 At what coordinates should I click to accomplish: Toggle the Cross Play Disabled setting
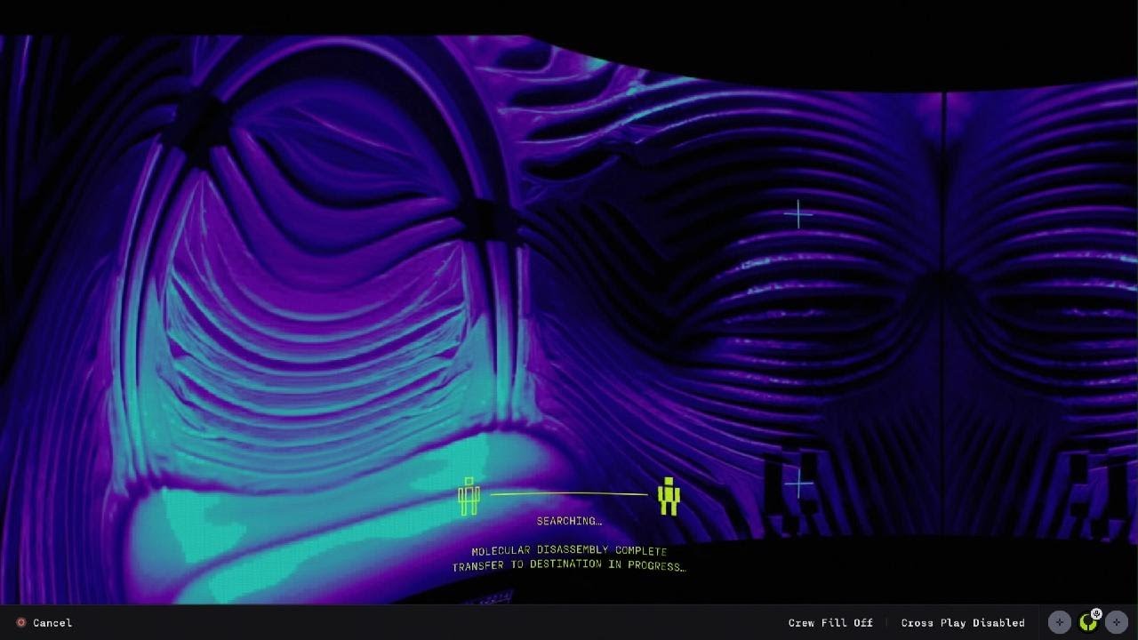963,623
